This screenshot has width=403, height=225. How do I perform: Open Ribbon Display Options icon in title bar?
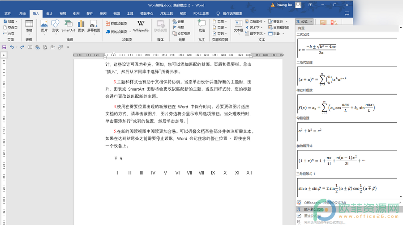coord(310,5)
